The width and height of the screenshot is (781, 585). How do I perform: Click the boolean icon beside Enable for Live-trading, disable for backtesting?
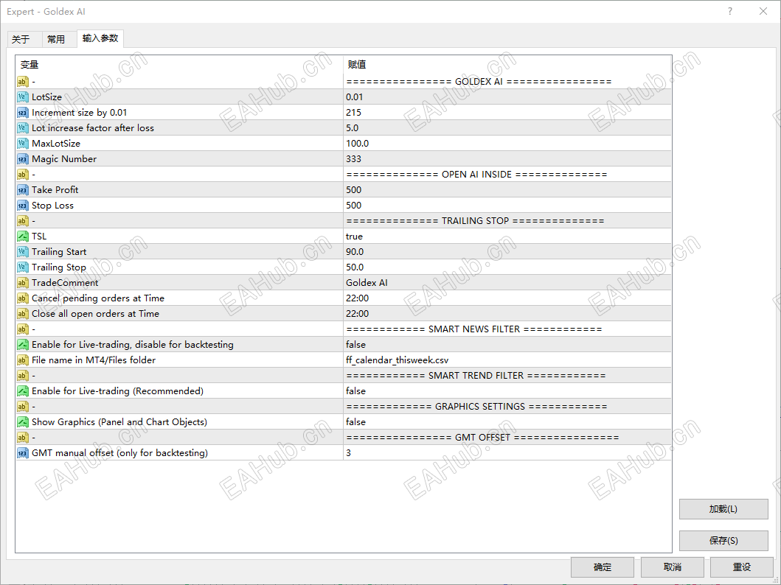[x=22, y=344]
